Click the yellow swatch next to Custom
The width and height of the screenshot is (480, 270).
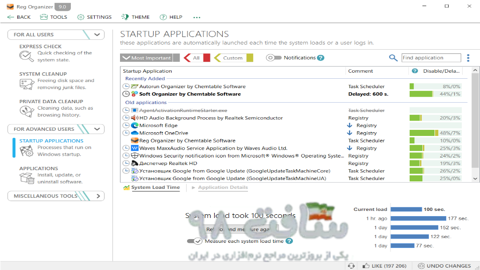point(250,58)
